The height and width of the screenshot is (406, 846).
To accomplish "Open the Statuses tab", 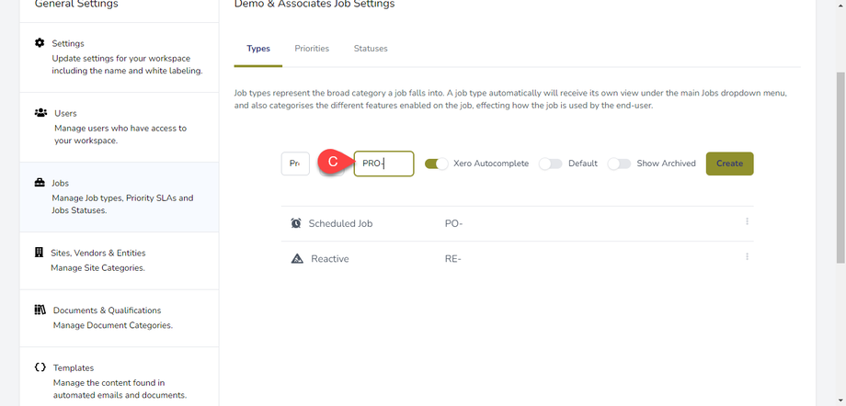I will (x=371, y=49).
